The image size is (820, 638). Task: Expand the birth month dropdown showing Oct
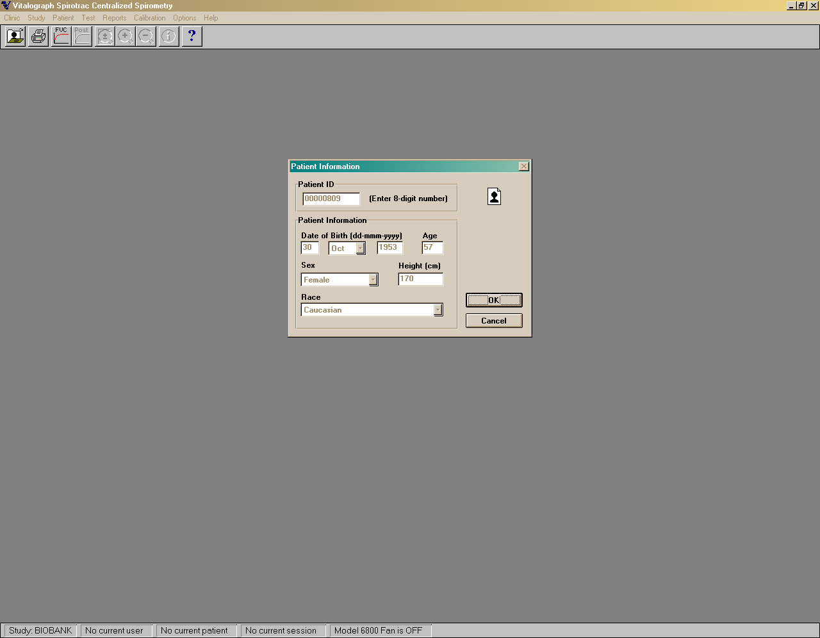point(361,249)
